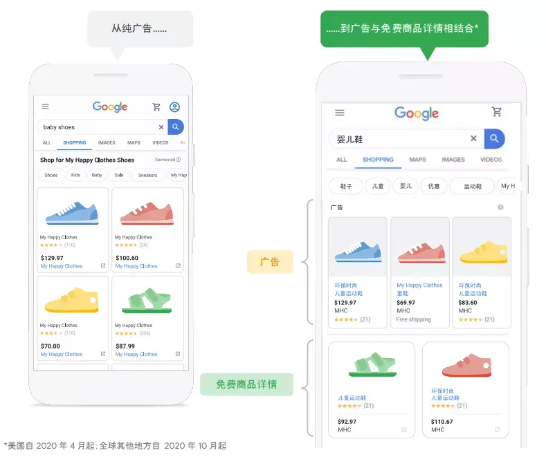
Task: Select the 运动鞋 filter chip
Action: 472,186
